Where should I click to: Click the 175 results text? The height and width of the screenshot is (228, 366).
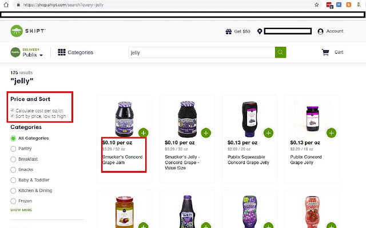point(22,72)
